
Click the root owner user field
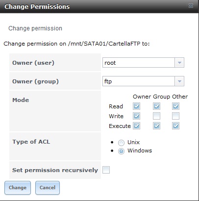pos(139,62)
